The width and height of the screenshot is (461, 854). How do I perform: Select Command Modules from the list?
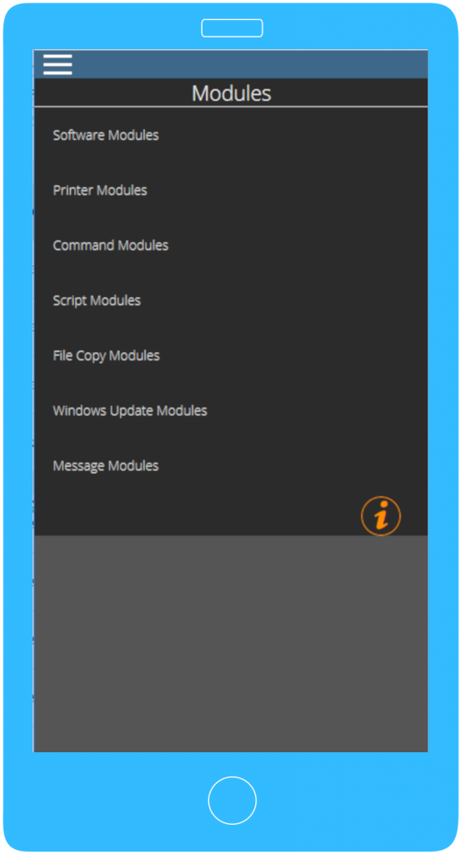(111, 245)
